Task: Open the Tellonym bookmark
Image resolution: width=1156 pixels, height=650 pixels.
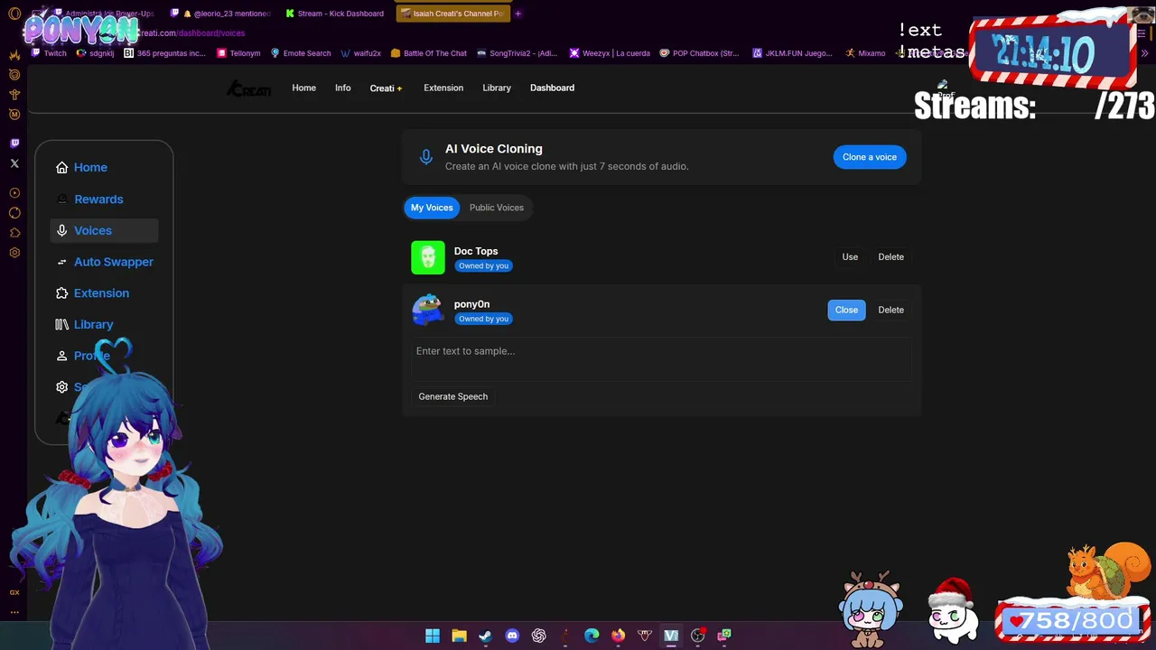Action: [x=238, y=53]
